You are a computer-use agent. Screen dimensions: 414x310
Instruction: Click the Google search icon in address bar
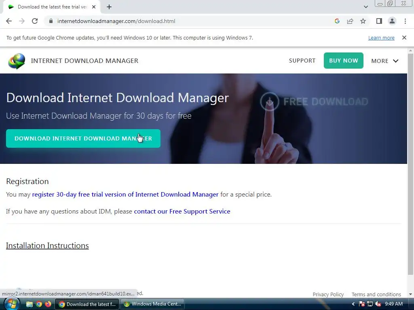pyautogui.click(x=337, y=21)
